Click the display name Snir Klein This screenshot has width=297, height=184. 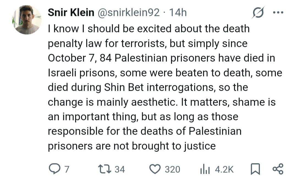[x=71, y=13]
